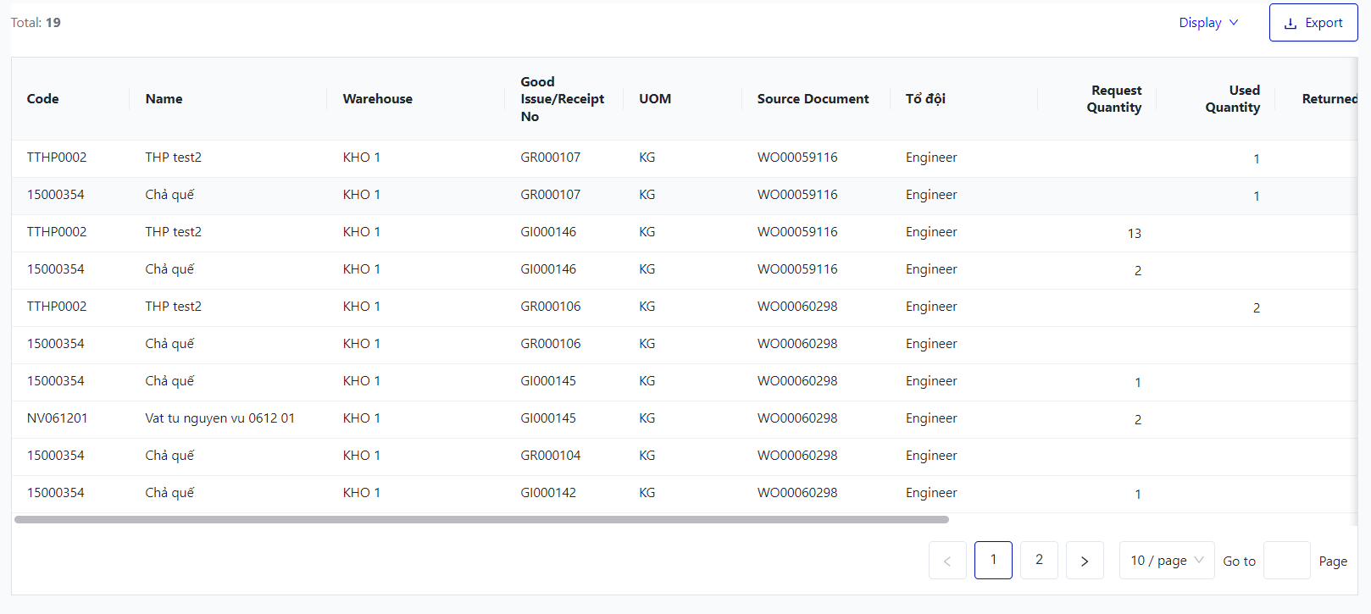Click the Export download button

pos(1313,23)
